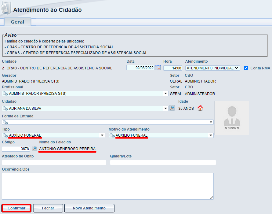
Task: Start a Novo Atendimento
Action: tap(89, 208)
